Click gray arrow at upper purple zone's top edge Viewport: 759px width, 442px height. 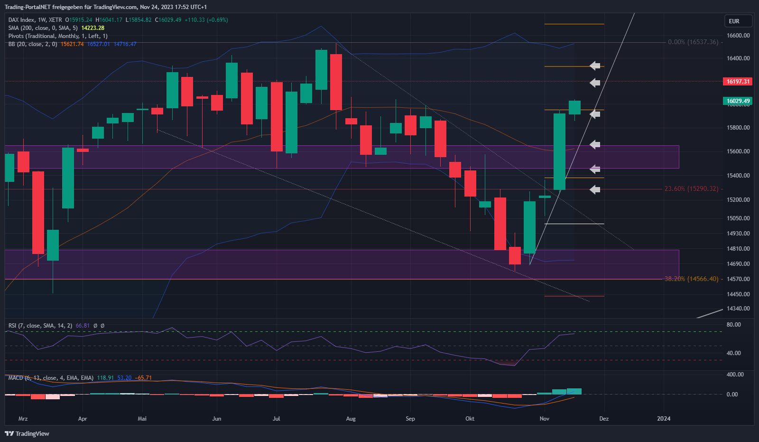coord(595,144)
